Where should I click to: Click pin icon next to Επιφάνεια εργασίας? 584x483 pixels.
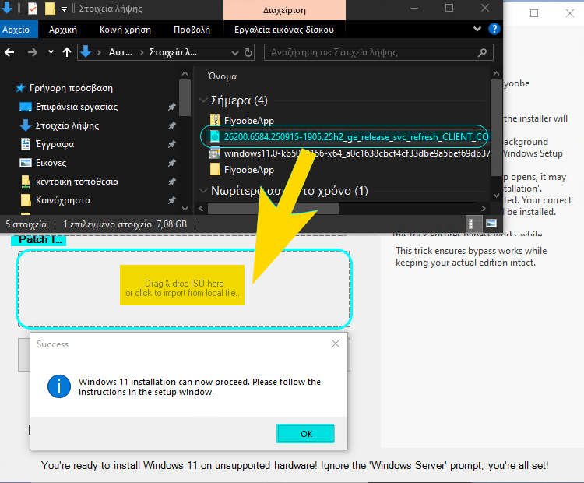pos(172,107)
